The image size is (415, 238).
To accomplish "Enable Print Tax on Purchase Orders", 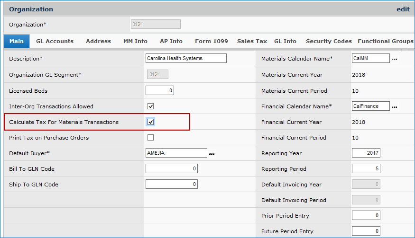I will click(151, 138).
